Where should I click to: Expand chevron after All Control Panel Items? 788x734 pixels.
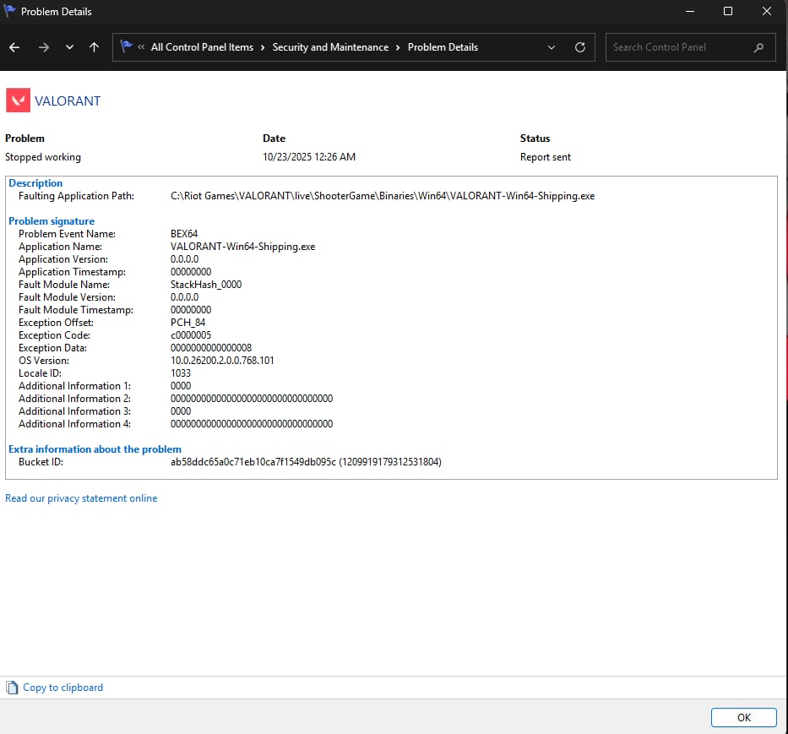click(x=263, y=47)
